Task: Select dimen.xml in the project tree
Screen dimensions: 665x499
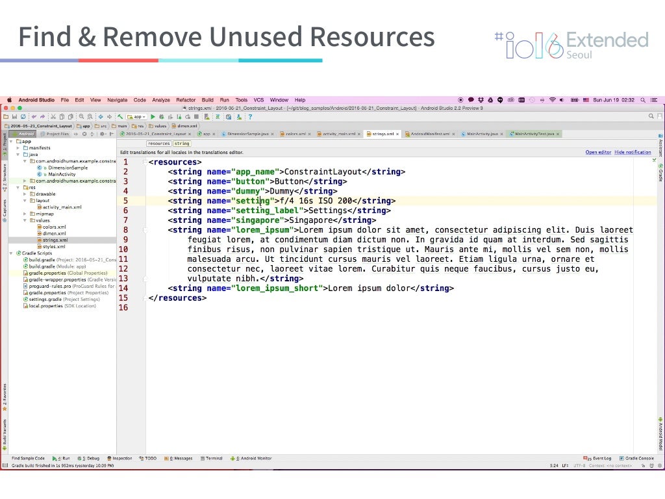Action: [x=51, y=233]
